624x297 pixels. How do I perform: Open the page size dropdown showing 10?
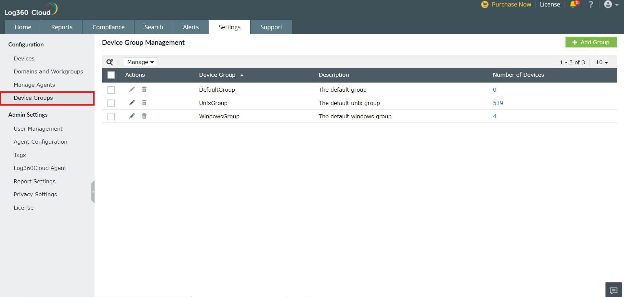601,62
